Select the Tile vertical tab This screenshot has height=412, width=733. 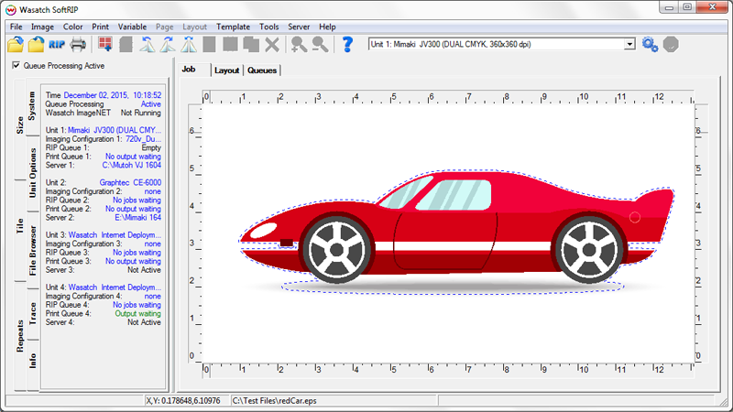pos(19,226)
